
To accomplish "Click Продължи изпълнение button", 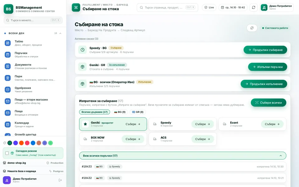I will tap(264, 84).
